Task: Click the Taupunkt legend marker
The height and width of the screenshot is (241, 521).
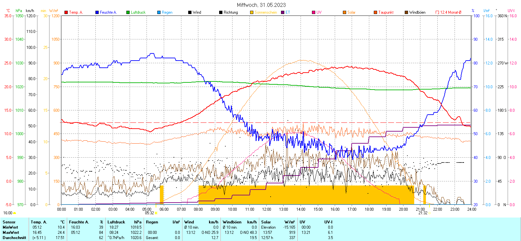Action: click(375, 12)
